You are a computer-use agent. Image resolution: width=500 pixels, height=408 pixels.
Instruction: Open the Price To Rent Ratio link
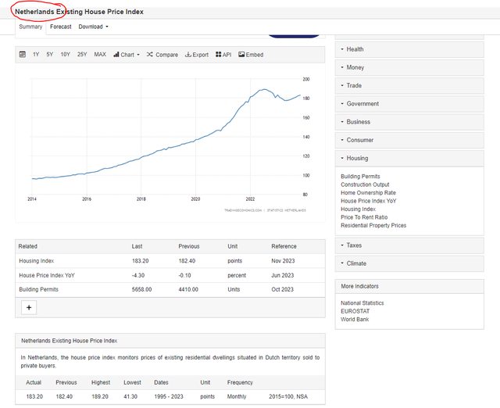(x=363, y=217)
